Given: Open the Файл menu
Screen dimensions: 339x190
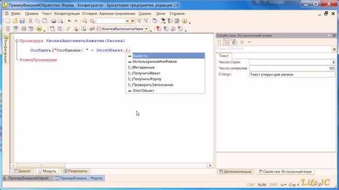Looking at the screenshot, I should (16, 13).
